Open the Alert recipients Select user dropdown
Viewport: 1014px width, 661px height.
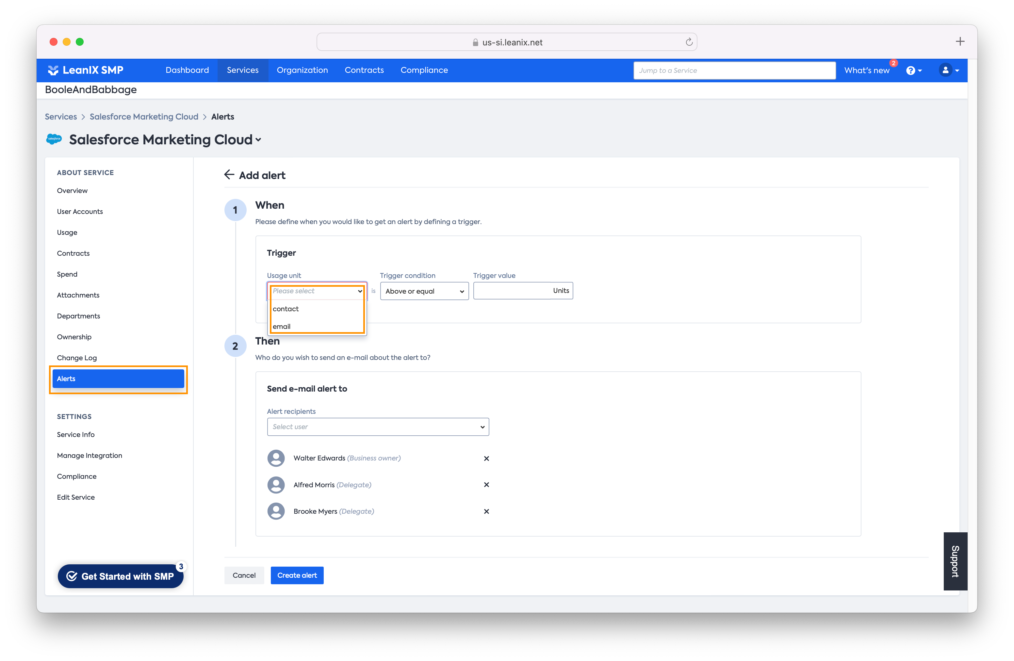click(378, 426)
